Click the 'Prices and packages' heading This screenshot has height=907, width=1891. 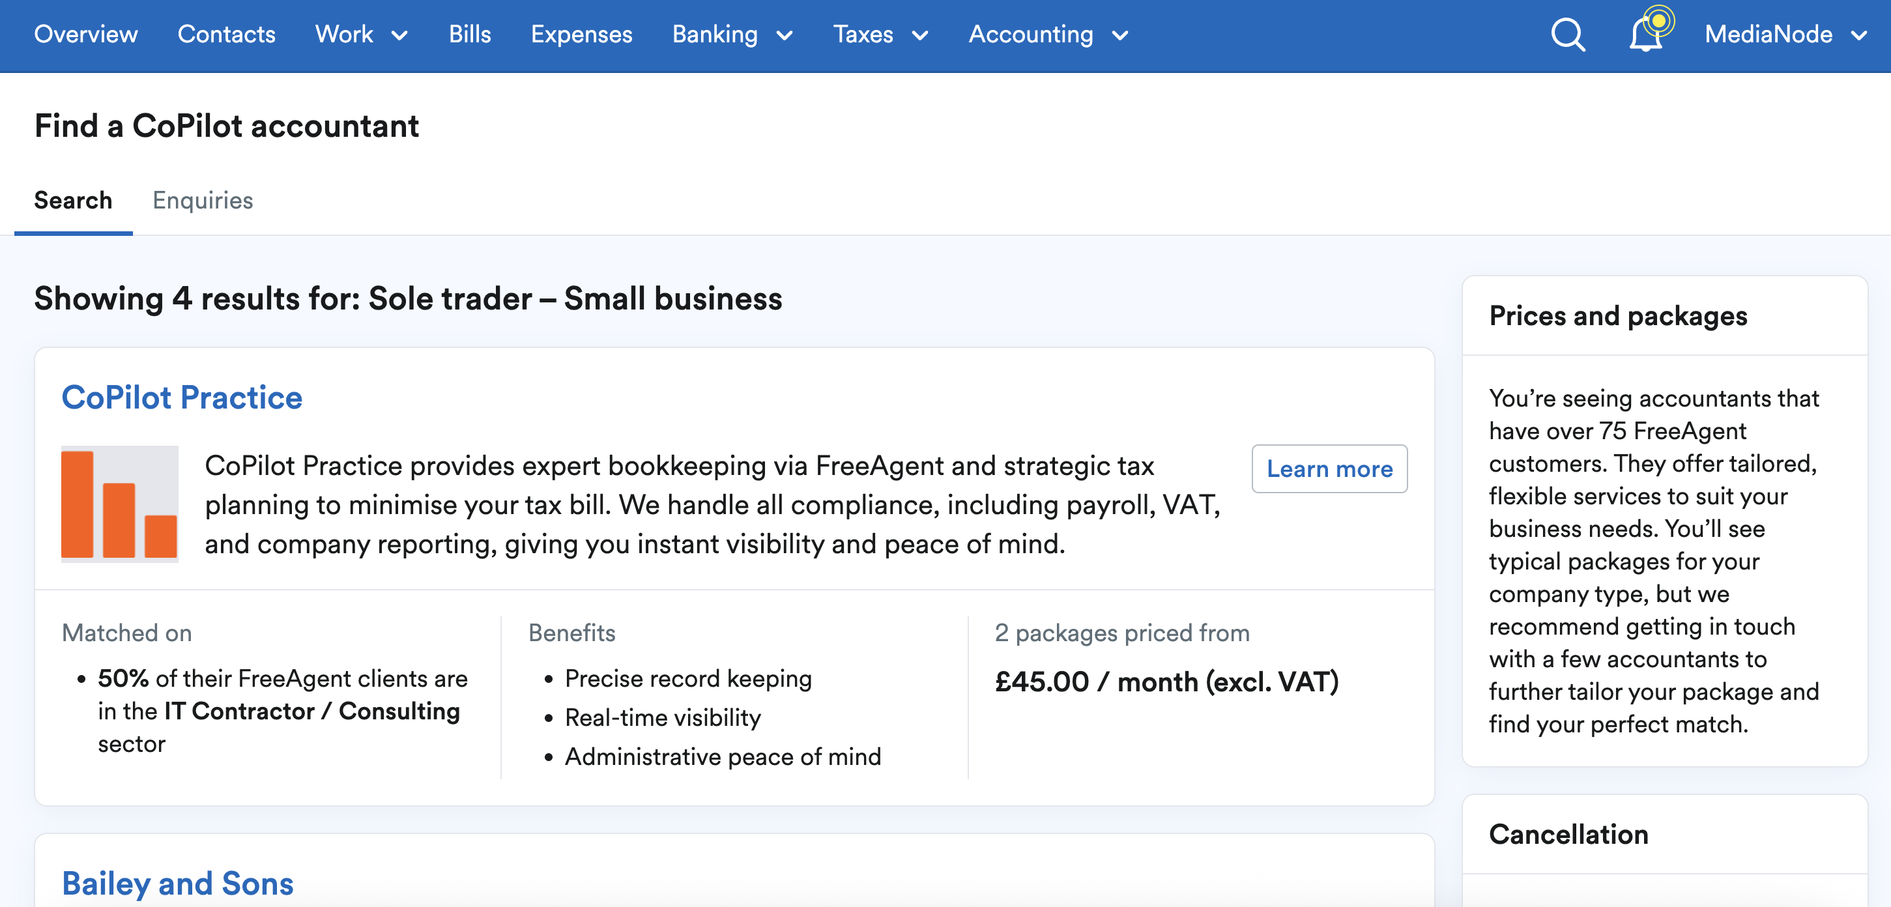[x=1618, y=315]
